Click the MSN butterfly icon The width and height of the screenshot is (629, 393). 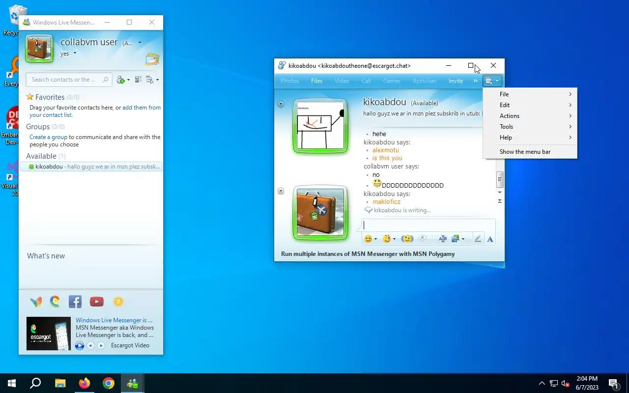pos(36,302)
